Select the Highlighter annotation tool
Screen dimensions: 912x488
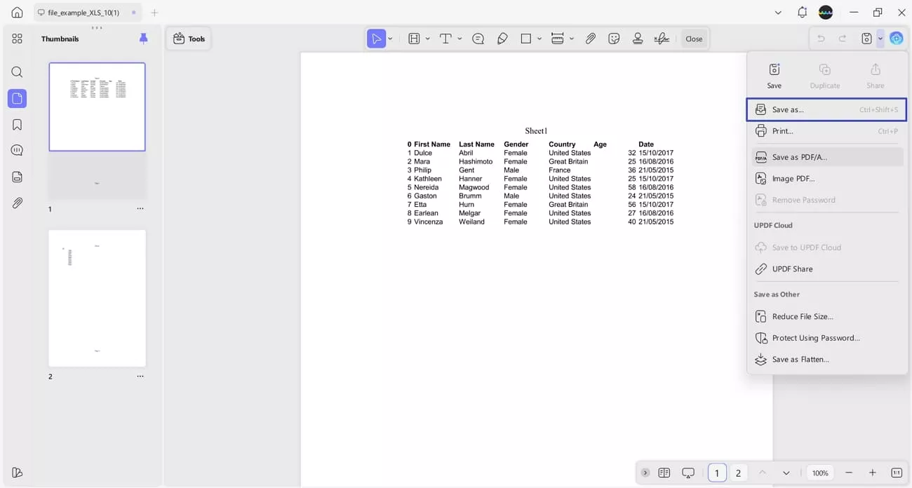(502, 39)
